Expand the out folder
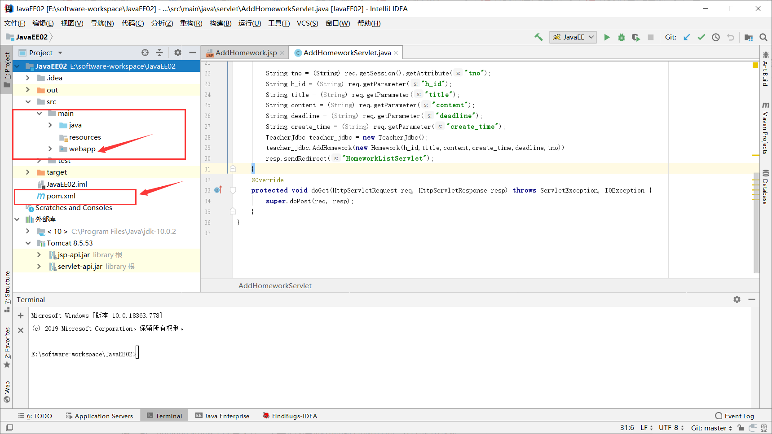772x434 pixels. coord(28,90)
